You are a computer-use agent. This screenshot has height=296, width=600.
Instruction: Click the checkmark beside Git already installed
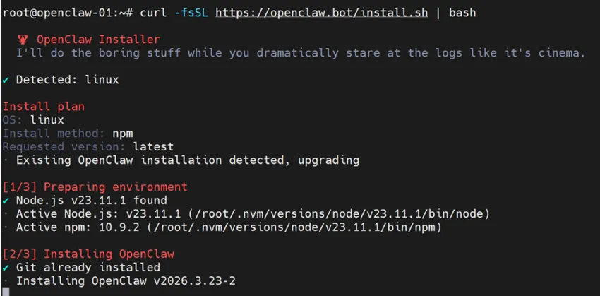tap(6, 268)
